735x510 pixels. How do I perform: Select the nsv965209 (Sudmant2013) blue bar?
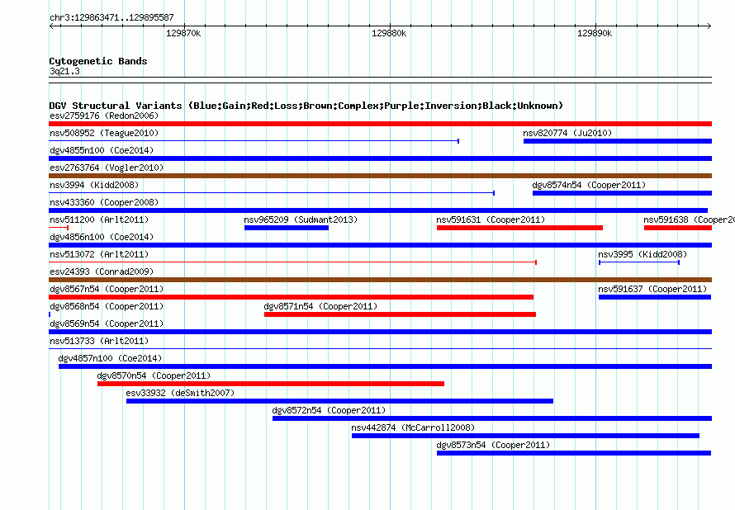click(x=287, y=228)
